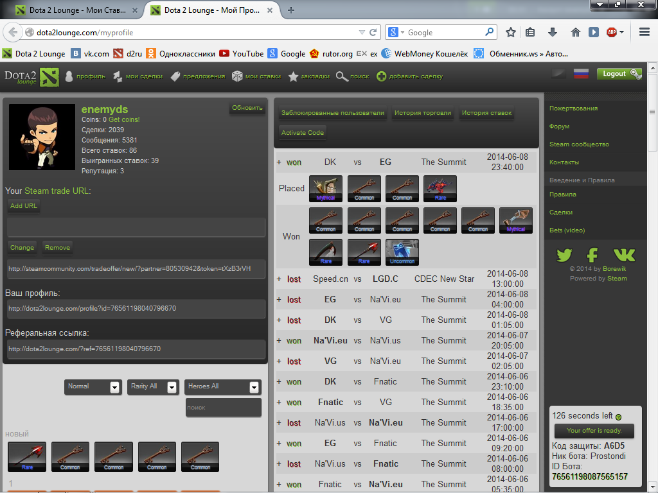Viewport: 658px width, 493px height.
Task: Expand EG vs Na'Vi.eu lost bet
Action: coord(279,300)
